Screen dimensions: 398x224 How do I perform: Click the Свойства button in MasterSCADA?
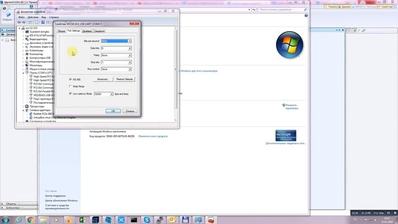[385, 7]
